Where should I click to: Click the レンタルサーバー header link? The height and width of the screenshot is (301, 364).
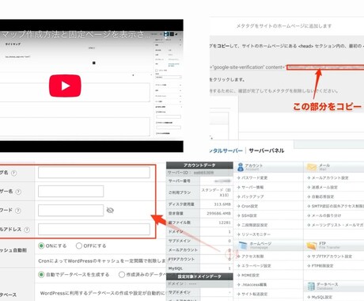[226, 150]
